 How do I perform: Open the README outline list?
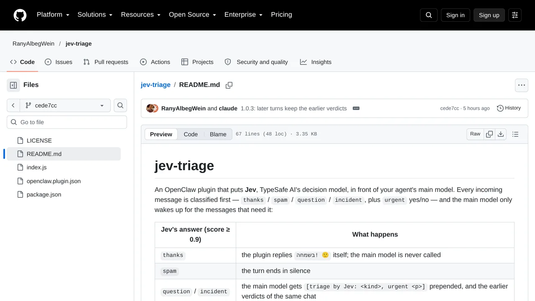click(515, 134)
